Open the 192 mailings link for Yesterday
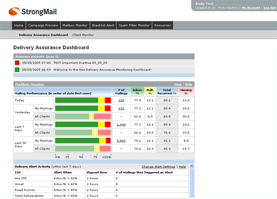 tap(121, 108)
